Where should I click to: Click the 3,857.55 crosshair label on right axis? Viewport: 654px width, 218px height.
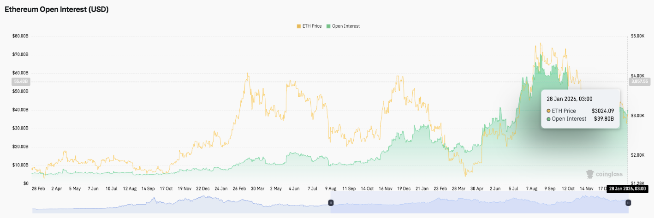pos(639,81)
